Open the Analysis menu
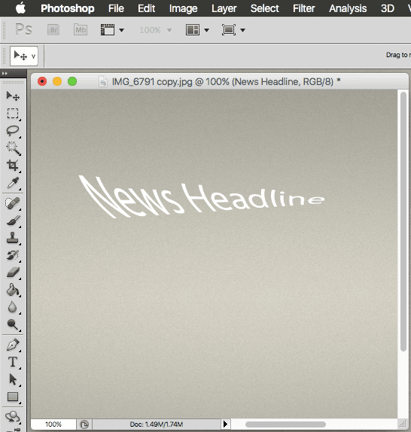Screen dimensions: 411x432 (x=348, y=8)
